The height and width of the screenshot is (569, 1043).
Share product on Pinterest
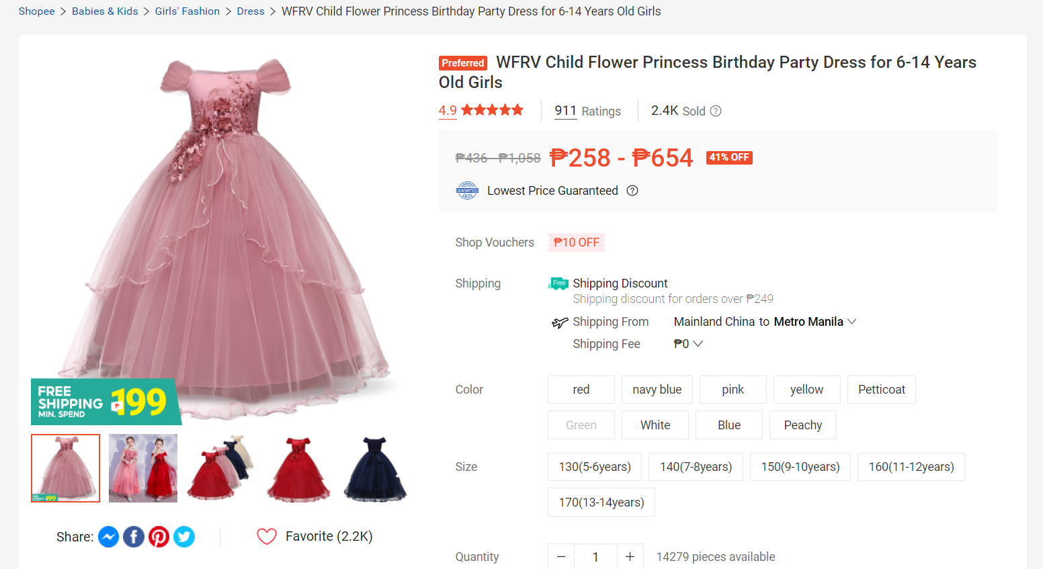(x=159, y=537)
